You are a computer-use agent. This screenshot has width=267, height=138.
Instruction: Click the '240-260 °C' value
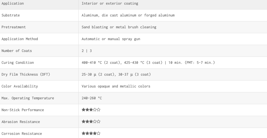92,98
